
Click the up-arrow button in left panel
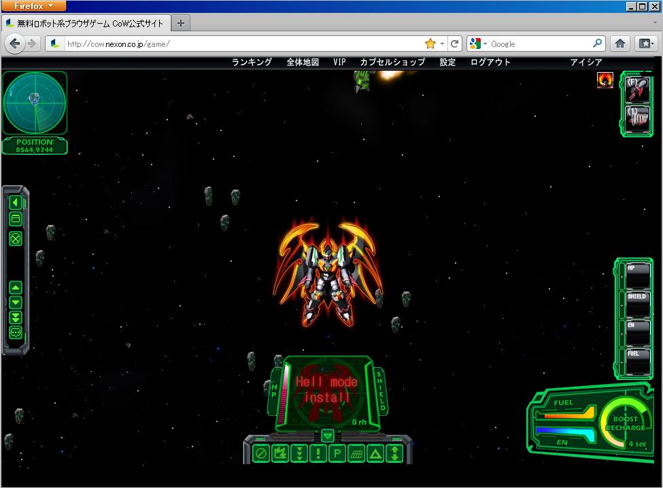tap(16, 288)
